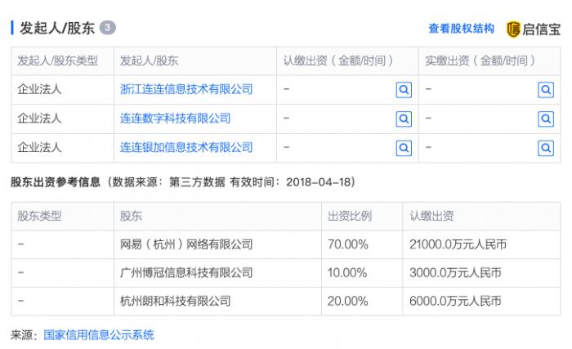This screenshot has height=349, width=572.
Task: Click the 70.00% ratio cell
Action: tap(347, 244)
